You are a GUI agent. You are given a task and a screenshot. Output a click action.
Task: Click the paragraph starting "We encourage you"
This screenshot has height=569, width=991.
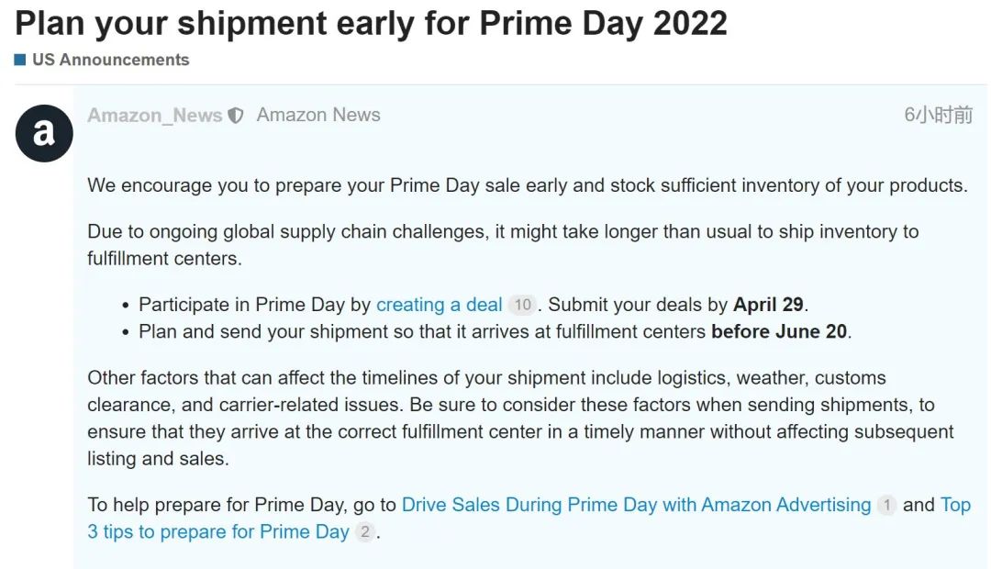pos(527,185)
